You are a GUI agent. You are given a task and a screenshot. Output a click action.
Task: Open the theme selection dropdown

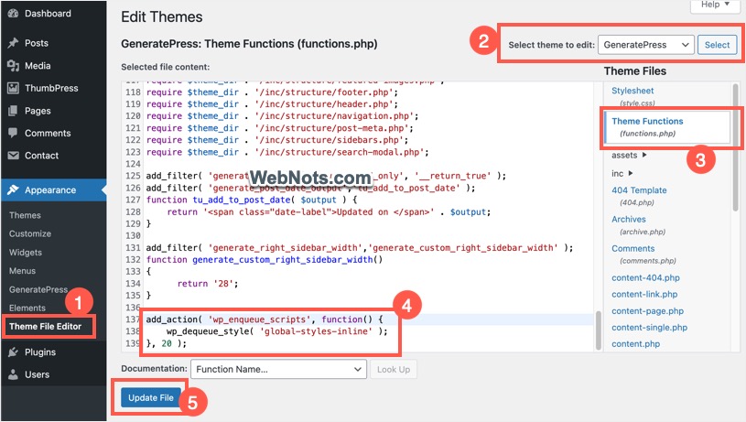coord(645,45)
